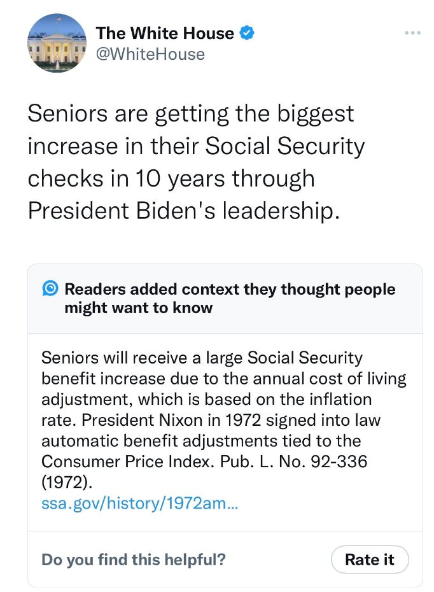This screenshot has width=434, height=592.
Task: Click the blue verified checkmark badge
Action: (246, 33)
